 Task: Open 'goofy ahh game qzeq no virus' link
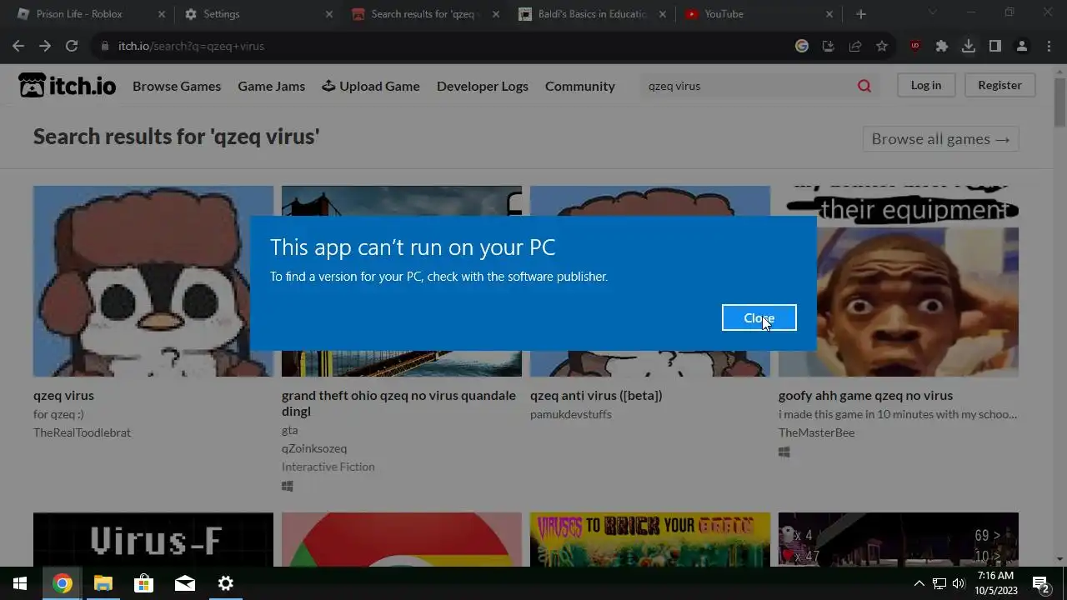865,395
